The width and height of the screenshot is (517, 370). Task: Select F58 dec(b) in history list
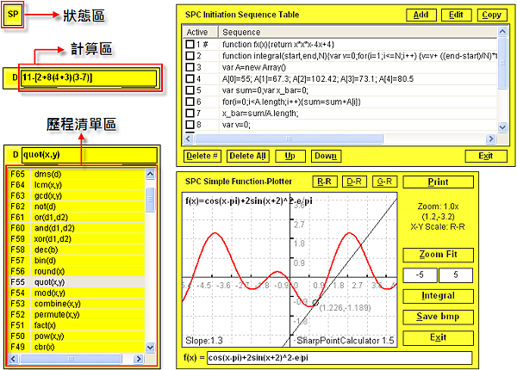[77, 250]
